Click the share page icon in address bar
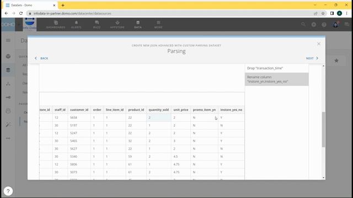The image size is (353, 198). pyautogui.click(x=315, y=13)
